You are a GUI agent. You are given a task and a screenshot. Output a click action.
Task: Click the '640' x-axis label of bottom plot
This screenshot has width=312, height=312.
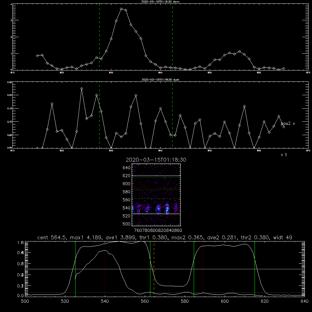coord(305,301)
